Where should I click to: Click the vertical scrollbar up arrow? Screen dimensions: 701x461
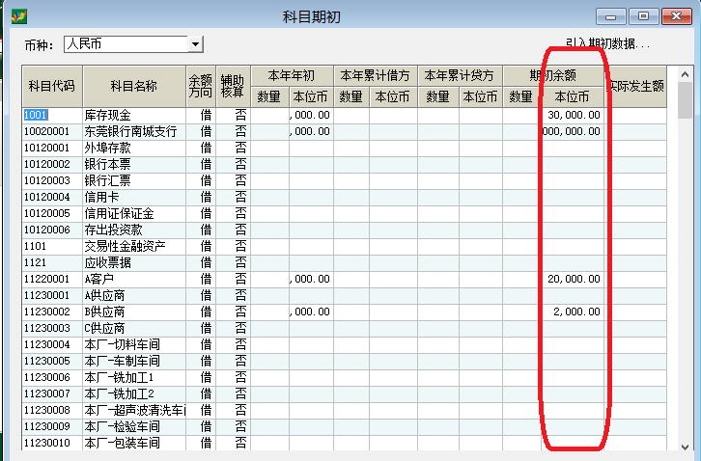pyautogui.click(x=685, y=72)
